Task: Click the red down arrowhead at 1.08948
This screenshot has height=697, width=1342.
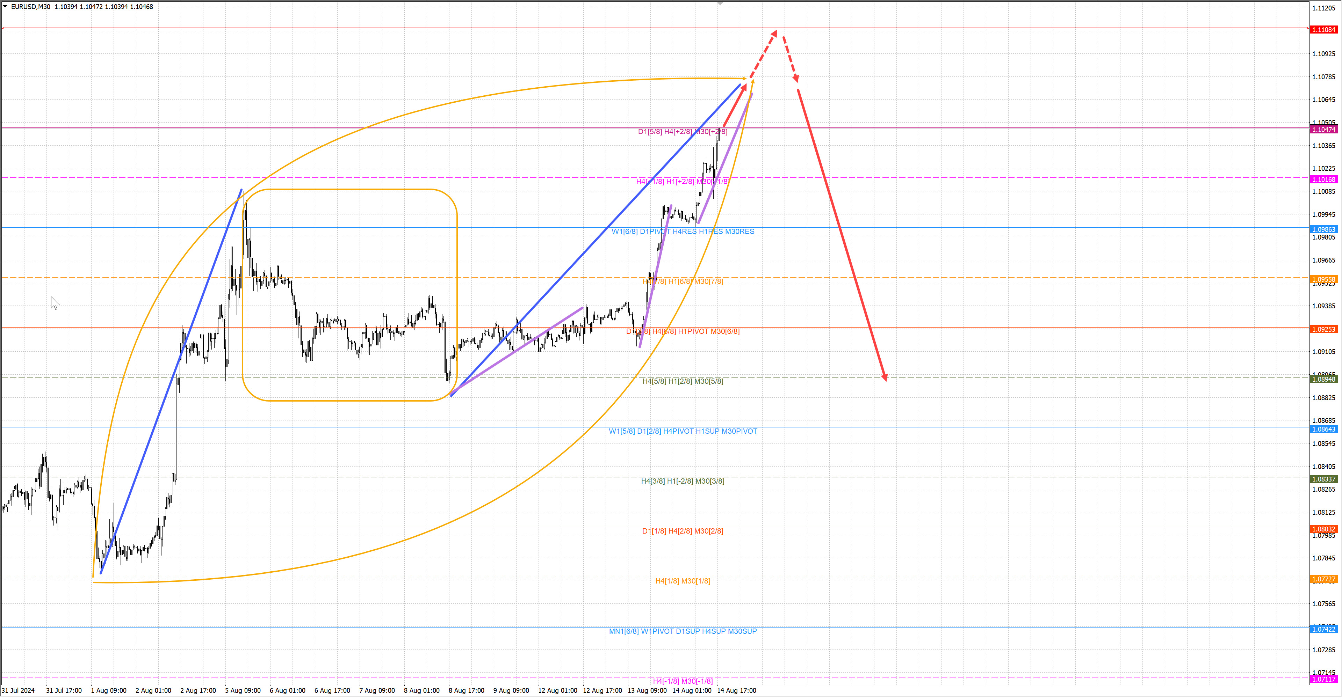Action: [x=885, y=377]
